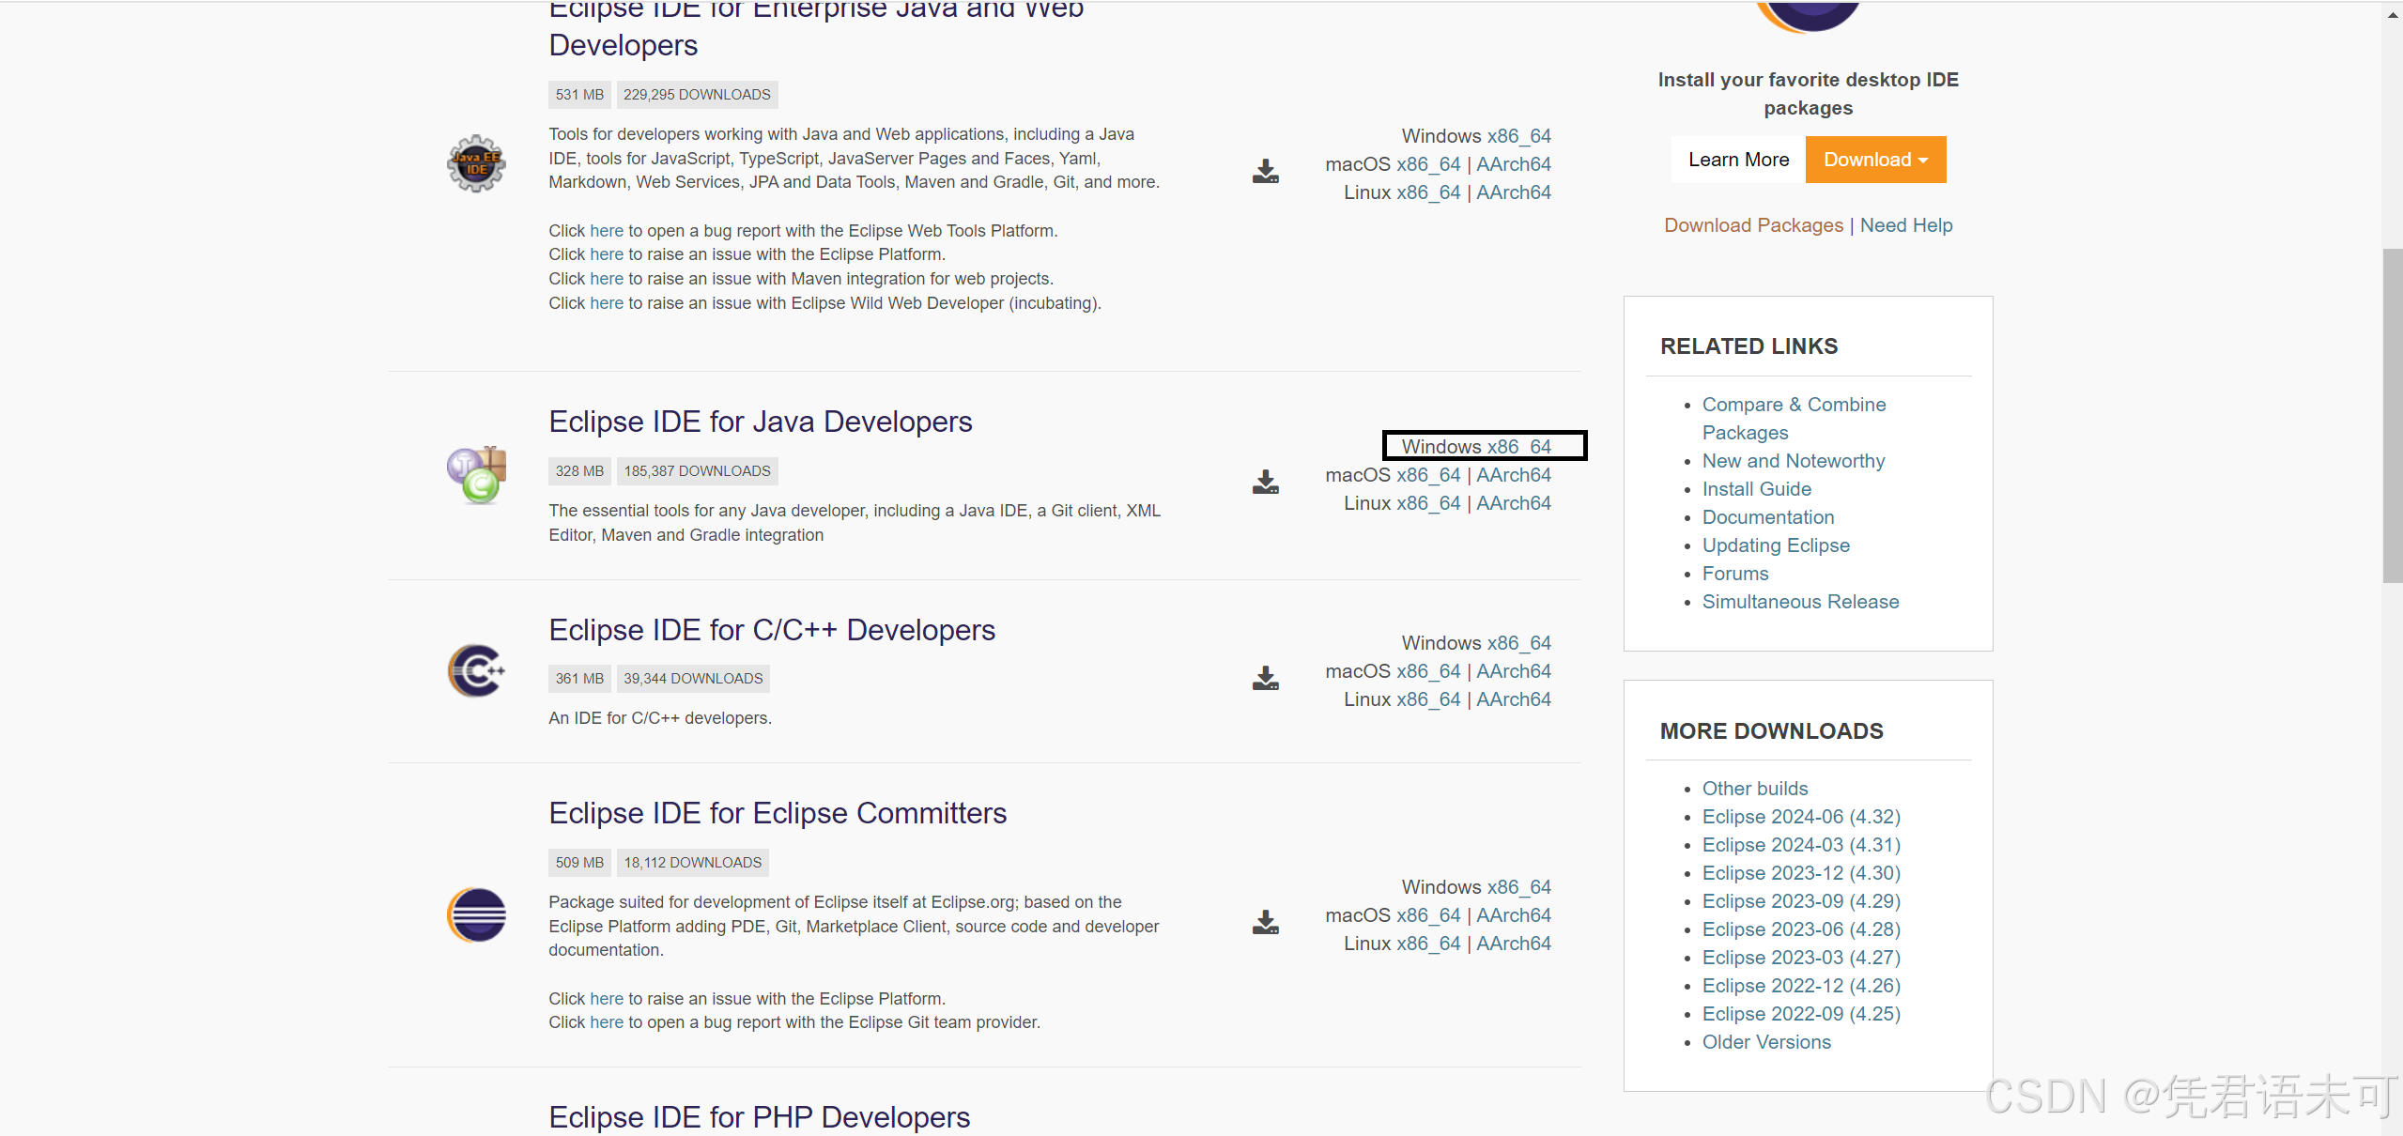Open Eclipse 2023-12 (4.30) download link
Viewport: 2403px width, 1136px height.
[1801, 873]
